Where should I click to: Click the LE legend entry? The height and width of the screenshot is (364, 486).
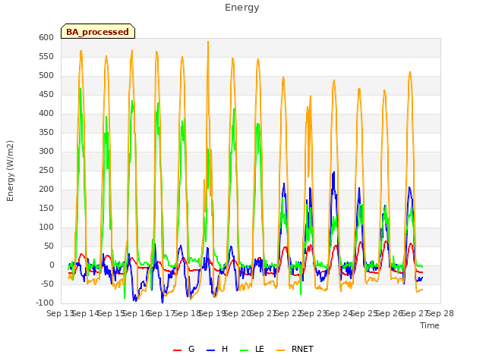[x=252, y=349]
